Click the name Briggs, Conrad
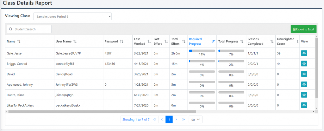Screen dimensions: 324x131 tap(17, 64)
